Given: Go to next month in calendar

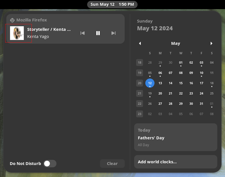Looking at the screenshot, I should (x=211, y=43).
